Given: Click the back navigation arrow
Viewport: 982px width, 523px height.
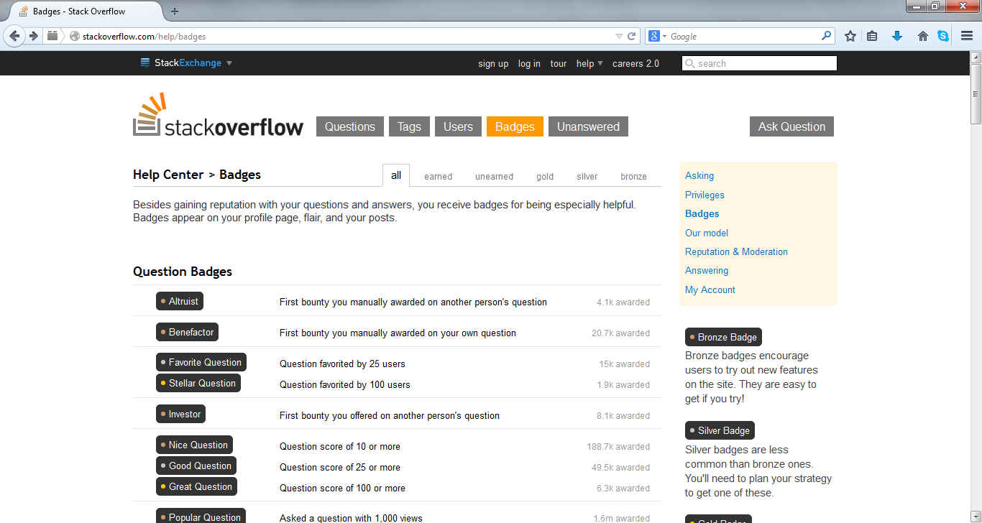Looking at the screenshot, I should (14, 35).
